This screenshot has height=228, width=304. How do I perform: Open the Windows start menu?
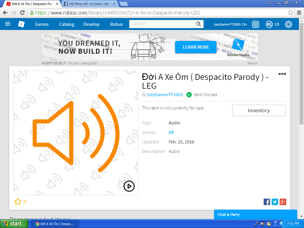tap(14, 224)
